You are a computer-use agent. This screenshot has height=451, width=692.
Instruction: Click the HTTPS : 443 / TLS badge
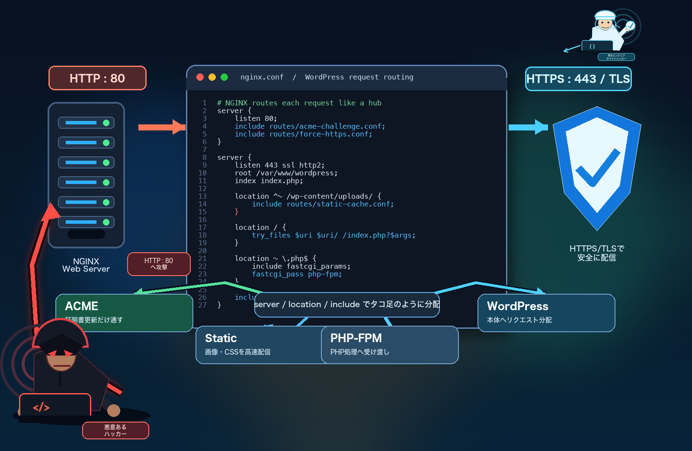coord(578,79)
